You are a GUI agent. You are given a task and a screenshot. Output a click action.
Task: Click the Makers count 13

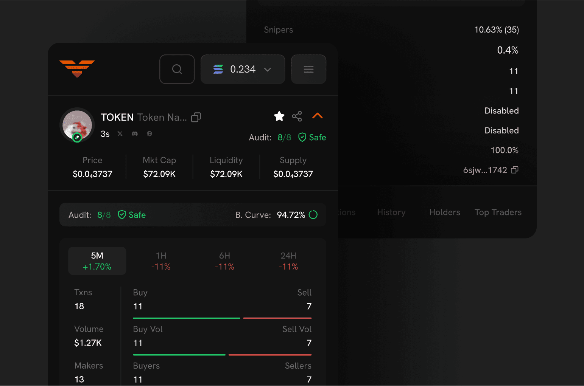point(79,380)
